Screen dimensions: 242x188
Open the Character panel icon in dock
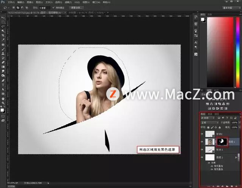[x=196, y=42]
